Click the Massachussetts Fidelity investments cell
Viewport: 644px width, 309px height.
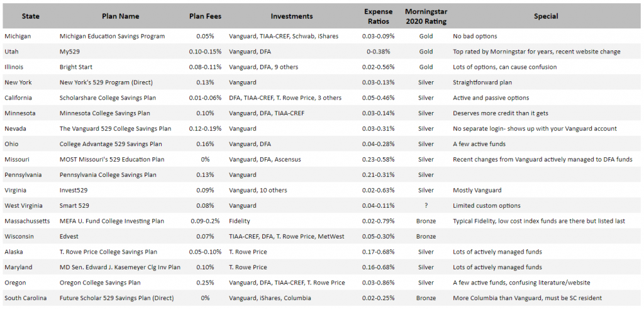click(240, 221)
